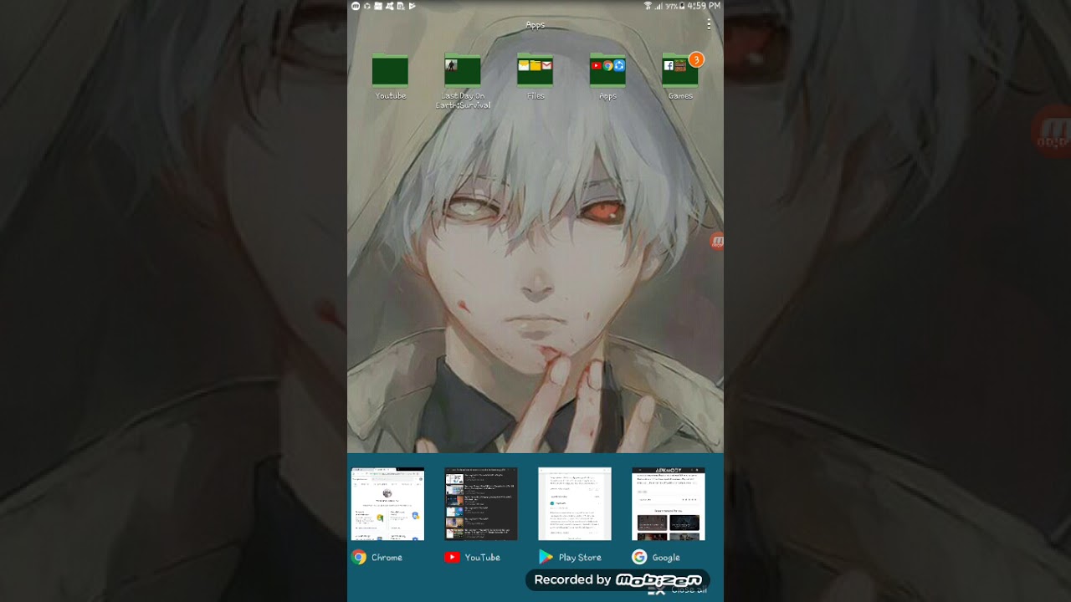Viewport: 1071px width, 602px height.
Task: Tap the Apps page title at top
Action: tap(535, 25)
